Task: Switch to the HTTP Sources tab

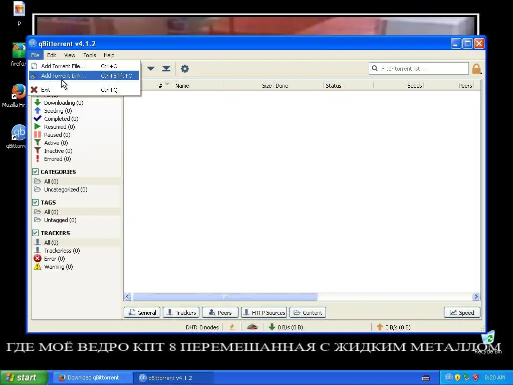Action: click(264, 313)
